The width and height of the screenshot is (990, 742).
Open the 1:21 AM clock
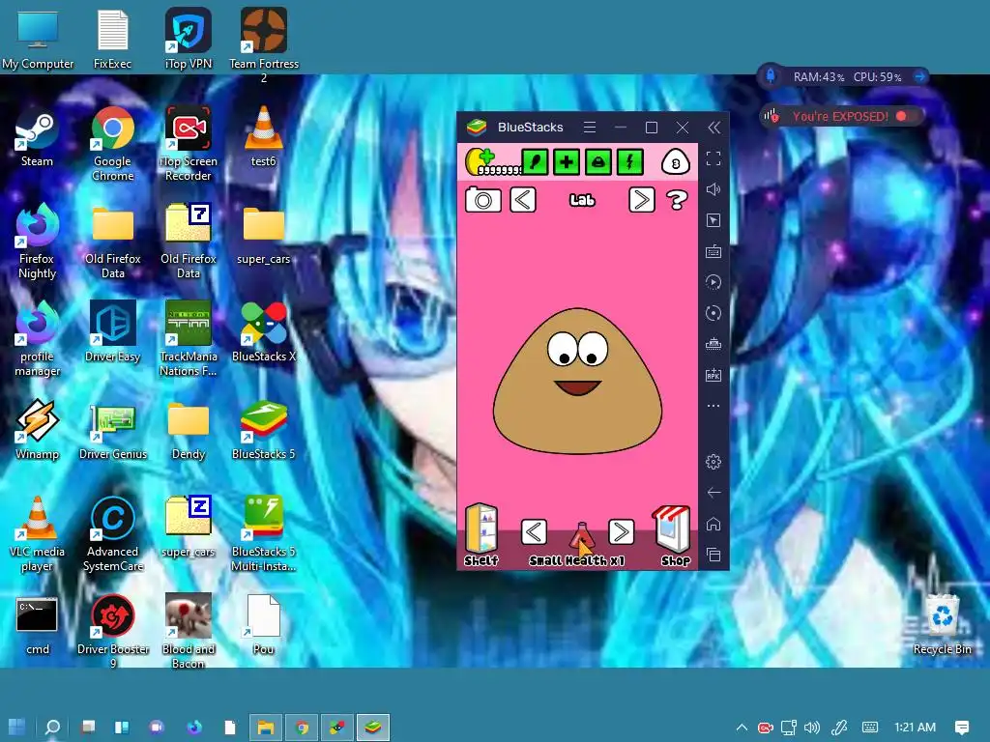tap(915, 728)
